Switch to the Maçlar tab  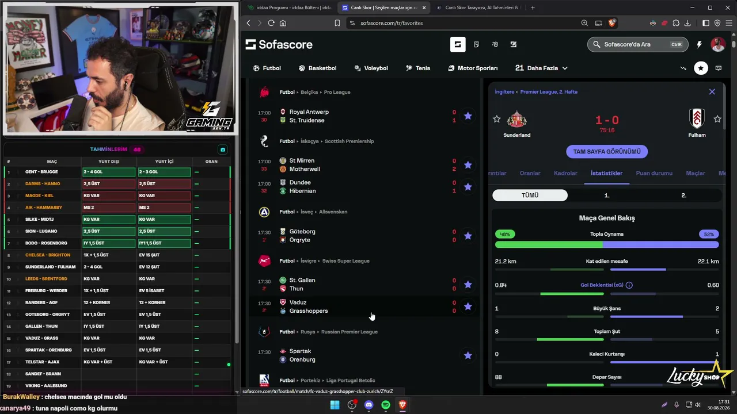696,173
